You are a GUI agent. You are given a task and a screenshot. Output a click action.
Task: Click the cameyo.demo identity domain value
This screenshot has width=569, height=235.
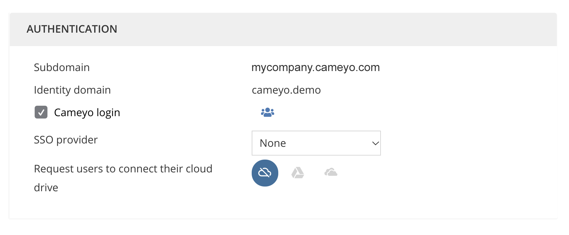pyautogui.click(x=286, y=90)
